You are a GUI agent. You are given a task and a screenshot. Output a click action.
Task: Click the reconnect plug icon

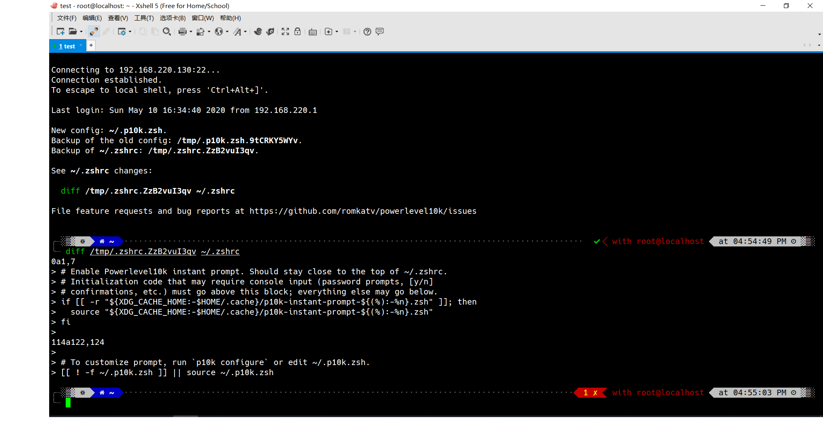94,31
